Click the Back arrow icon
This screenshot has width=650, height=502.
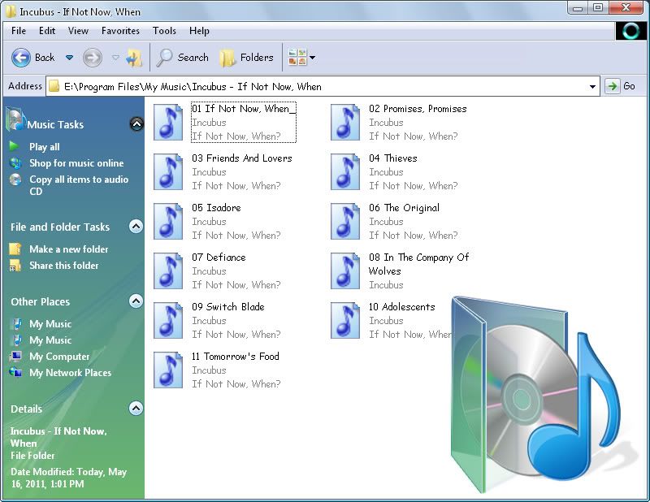point(21,58)
